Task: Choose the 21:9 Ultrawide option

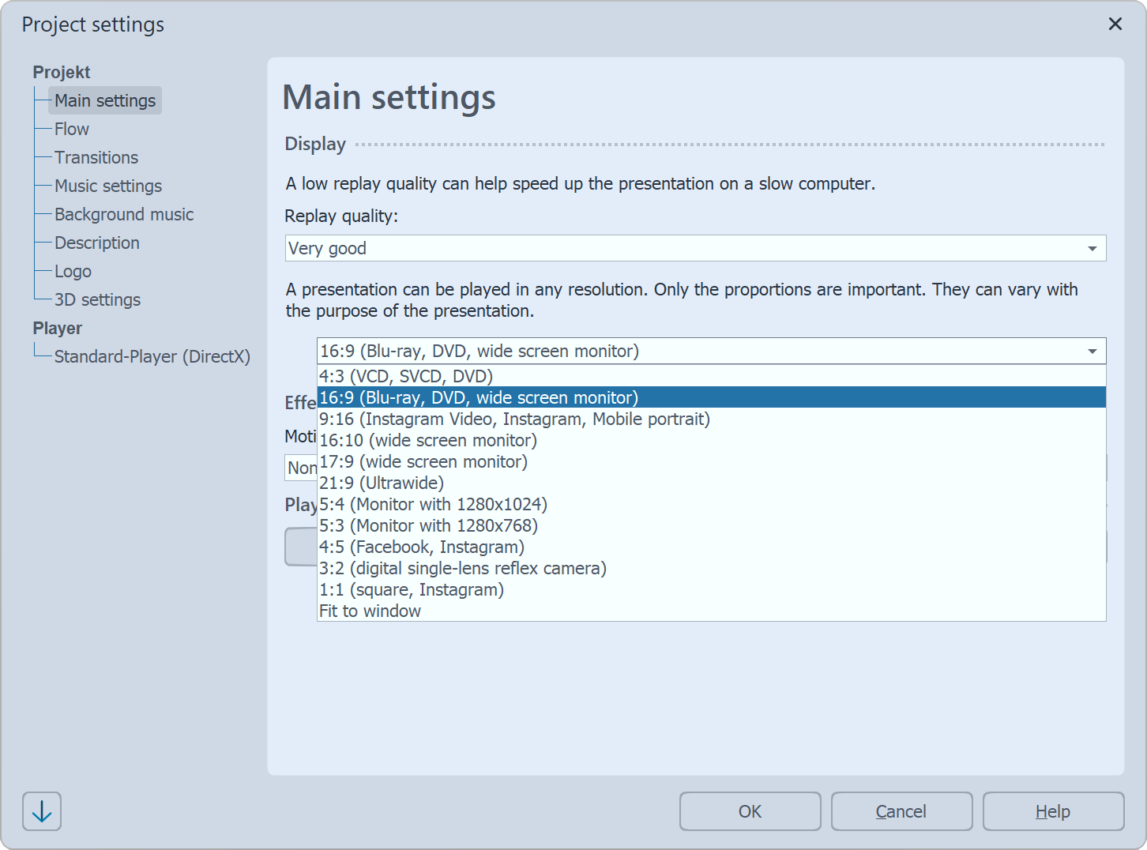Action: point(382,482)
